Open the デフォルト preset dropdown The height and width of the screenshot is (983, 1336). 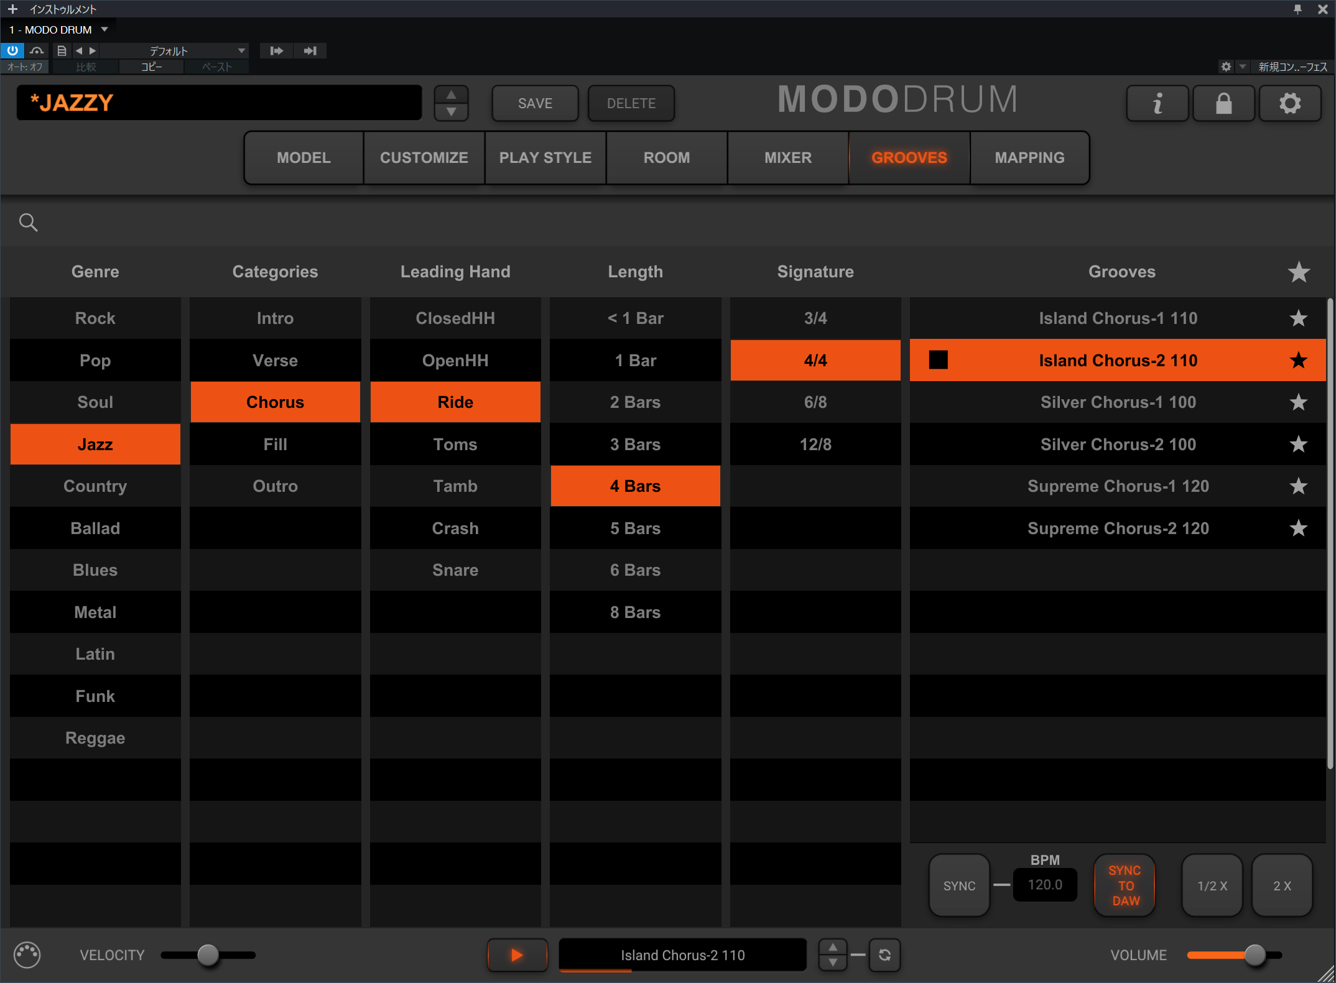pyautogui.click(x=174, y=51)
